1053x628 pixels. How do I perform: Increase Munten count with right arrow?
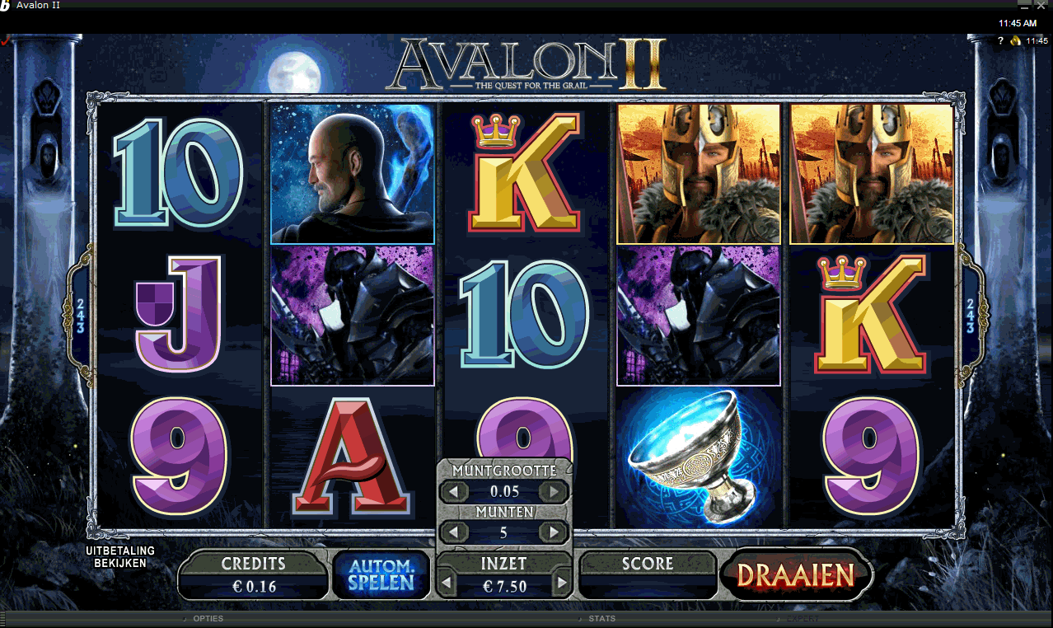555,532
